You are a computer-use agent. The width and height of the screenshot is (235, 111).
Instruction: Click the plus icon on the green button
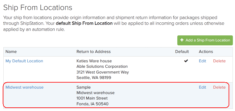click(x=182, y=40)
